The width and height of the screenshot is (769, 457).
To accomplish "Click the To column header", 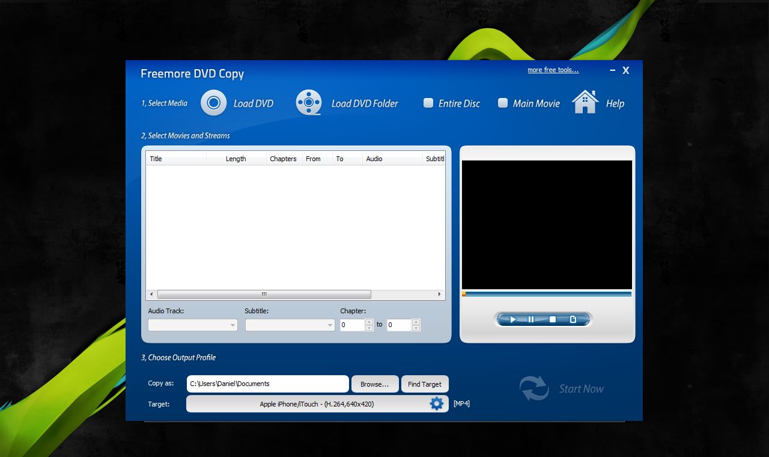I will point(348,159).
